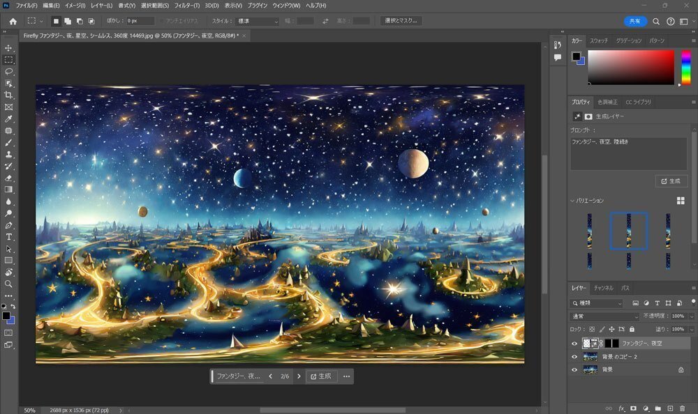Screen dimensions: 698x414
Task: Switch to the 色調補正 tab
Action: coord(607,102)
